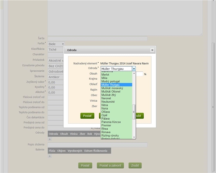Click the bottom Poslať button

pos(85,165)
